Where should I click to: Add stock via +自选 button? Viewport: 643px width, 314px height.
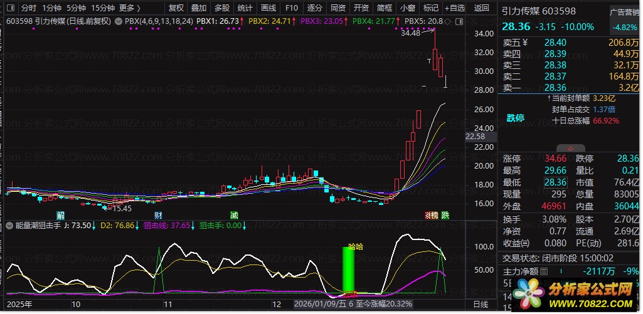(x=455, y=8)
